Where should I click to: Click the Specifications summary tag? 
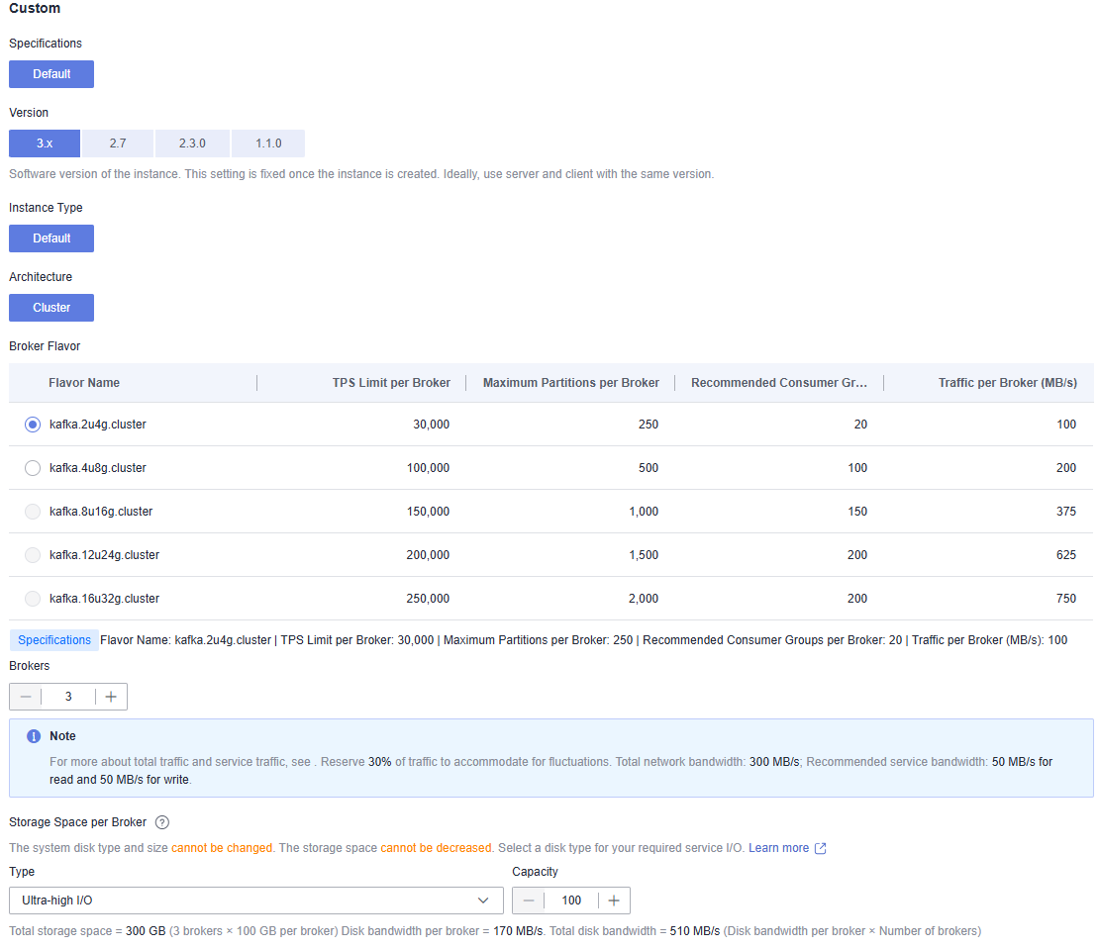click(54, 640)
